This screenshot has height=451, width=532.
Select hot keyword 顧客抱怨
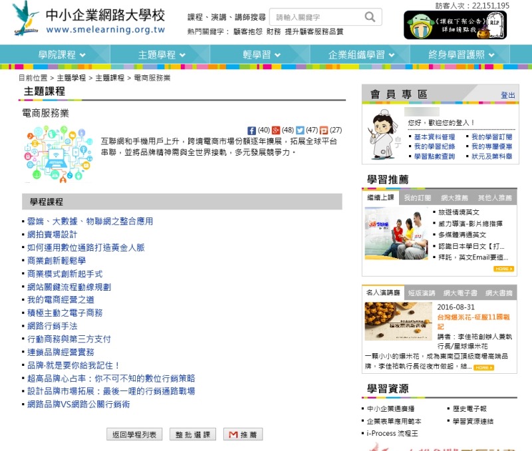click(247, 31)
